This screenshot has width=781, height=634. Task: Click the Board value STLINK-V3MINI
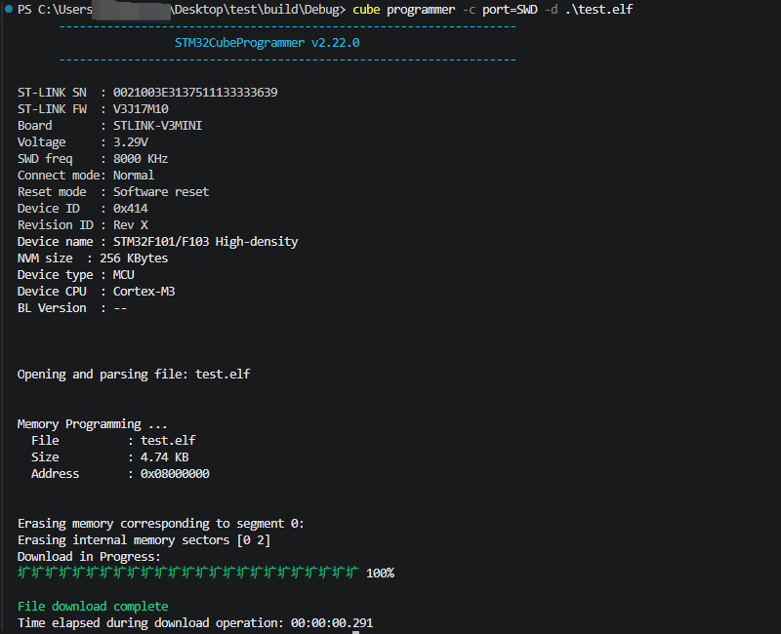point(157,126)
